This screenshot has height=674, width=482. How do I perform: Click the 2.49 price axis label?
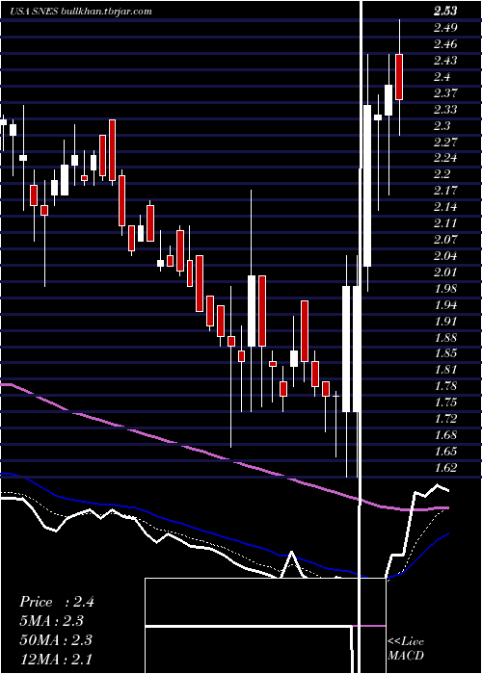point(445,28)
